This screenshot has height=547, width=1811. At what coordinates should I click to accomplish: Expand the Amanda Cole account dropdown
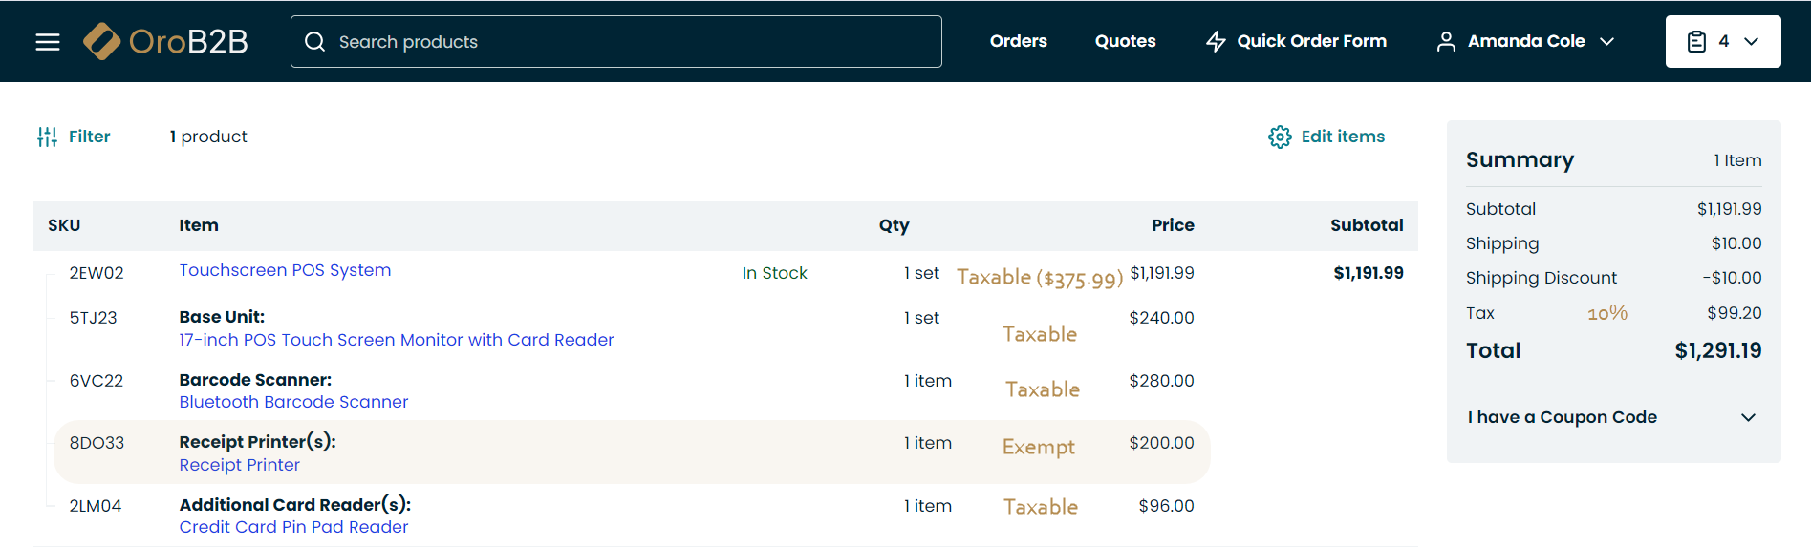(1607, 42)
